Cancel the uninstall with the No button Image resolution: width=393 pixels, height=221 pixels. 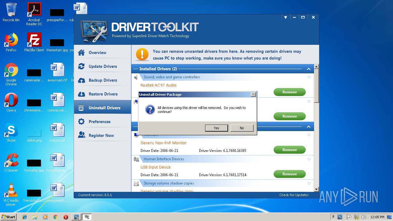pyautogui.click(x=242, y=128)
